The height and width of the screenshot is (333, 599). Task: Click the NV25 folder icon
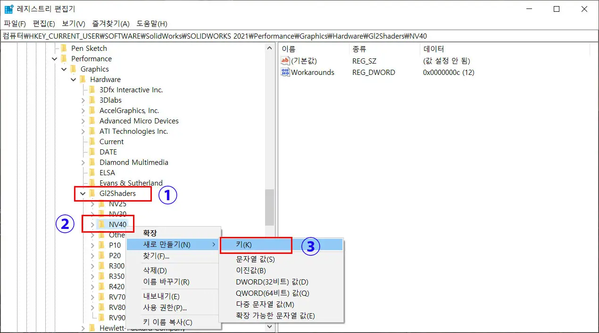click(101, 203)
